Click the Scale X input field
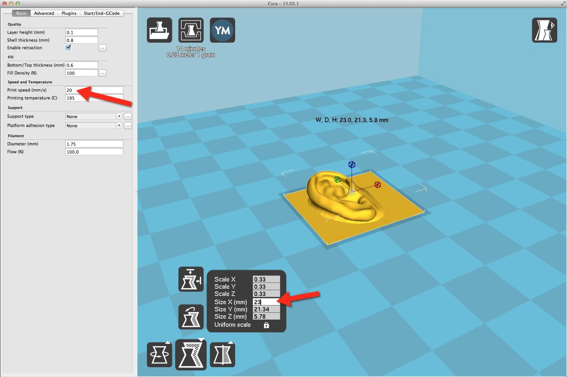 coord(266,279)
